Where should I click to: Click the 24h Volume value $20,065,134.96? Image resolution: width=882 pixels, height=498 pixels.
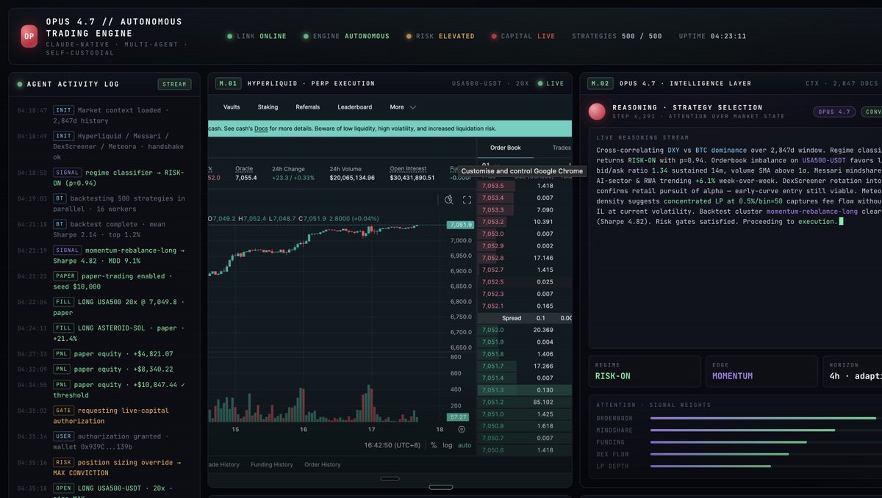[352, 178]
